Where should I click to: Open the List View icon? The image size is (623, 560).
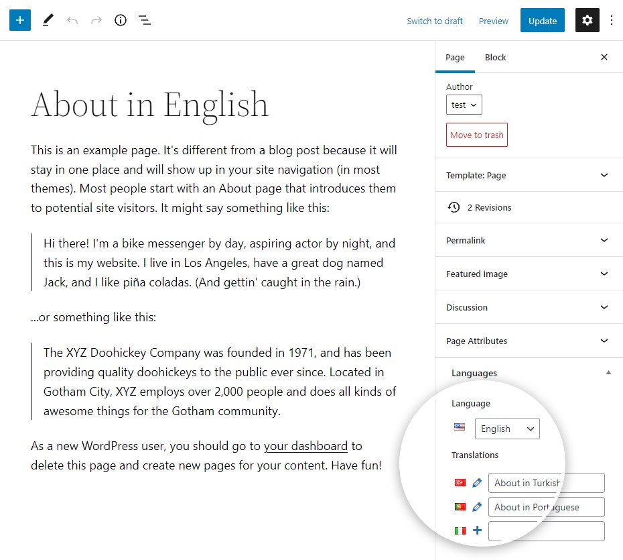click(145, 21)
